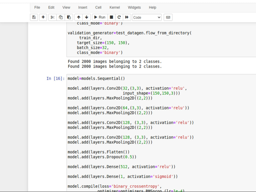256x192 pixels.
Task: Open the File menu
Action: pyautogui.click(x=37, y=7)
